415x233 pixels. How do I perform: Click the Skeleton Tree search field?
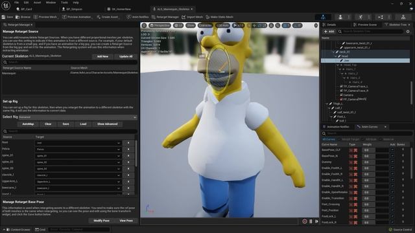click(x=370, y=32)
